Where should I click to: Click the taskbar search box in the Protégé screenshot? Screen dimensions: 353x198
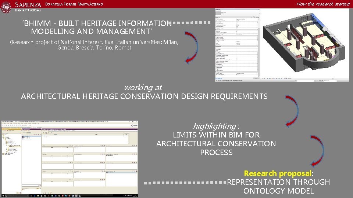[x=17, y=196]
